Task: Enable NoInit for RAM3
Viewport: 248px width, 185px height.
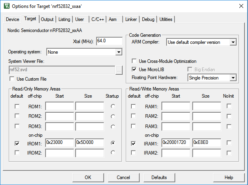Action: click(229, 126)
